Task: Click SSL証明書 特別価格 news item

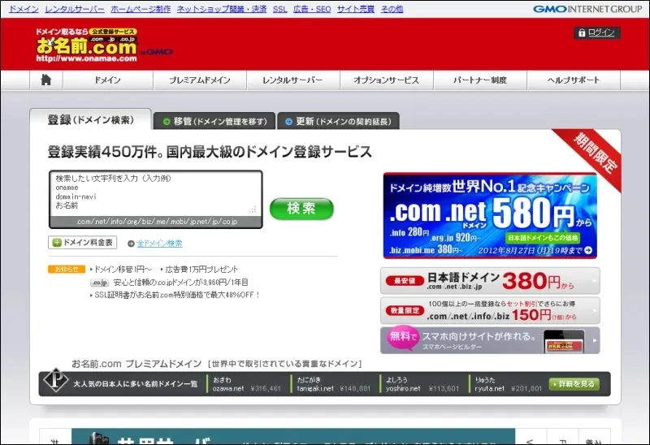Action: coord(175,295)
